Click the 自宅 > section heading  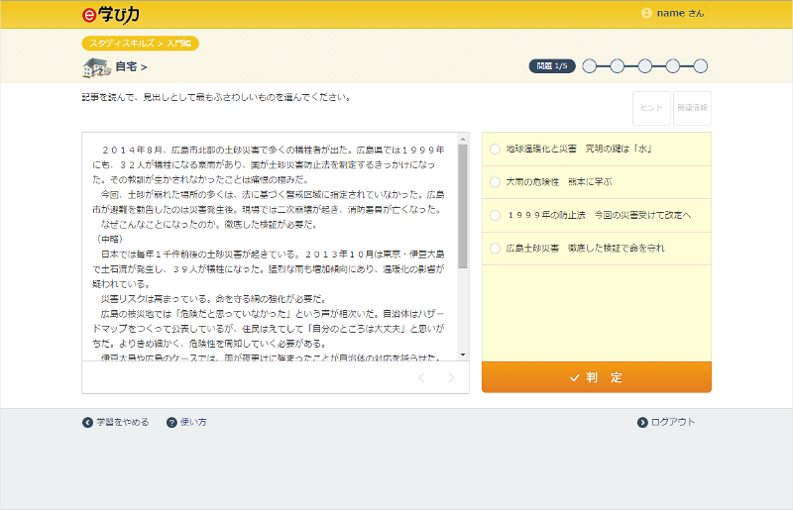[131, 67]
